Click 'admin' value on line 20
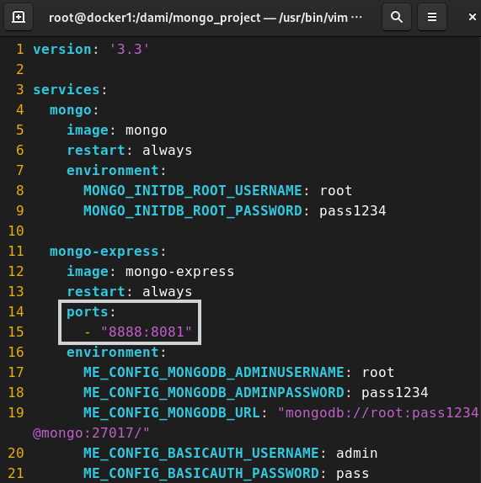 click(x=356, y=453)
